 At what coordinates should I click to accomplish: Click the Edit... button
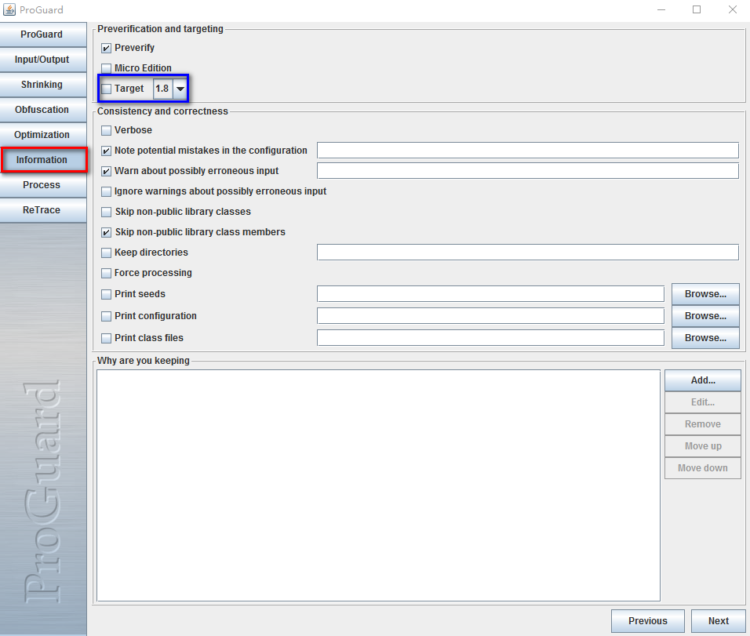pyautogui.click(x=703, y=402)
